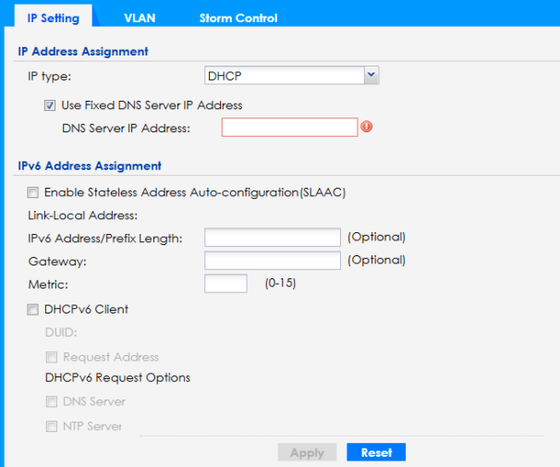Switch to the VLAN tab
Screen dimensions: 560x467
click(139, 18)
